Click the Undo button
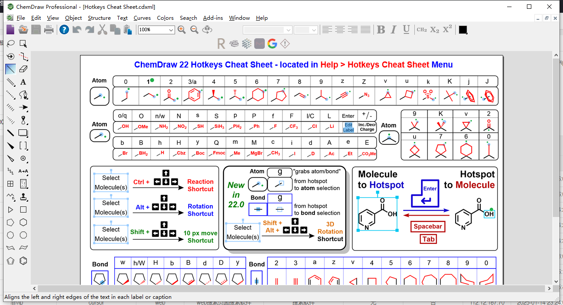 click(77, 30)
